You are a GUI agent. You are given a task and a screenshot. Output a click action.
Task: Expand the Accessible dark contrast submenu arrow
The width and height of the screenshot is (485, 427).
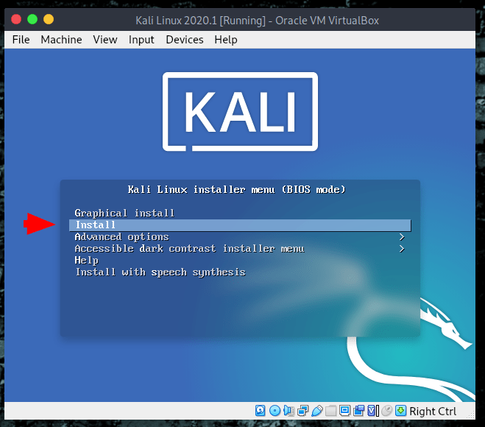402,249
